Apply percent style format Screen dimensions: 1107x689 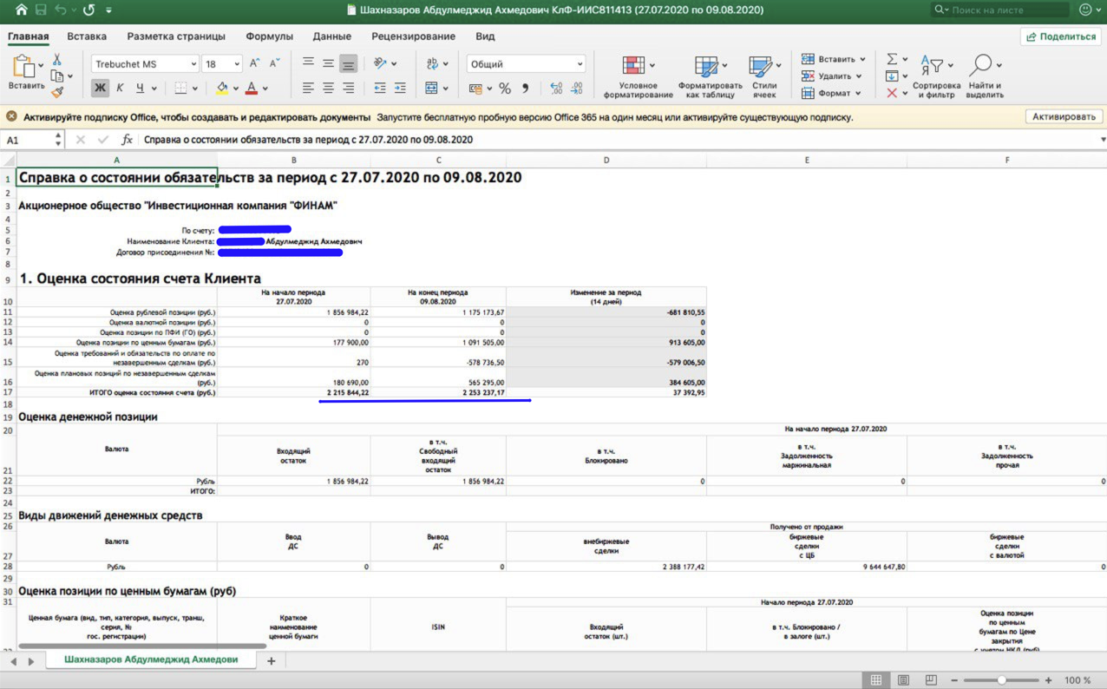(505, 89)
